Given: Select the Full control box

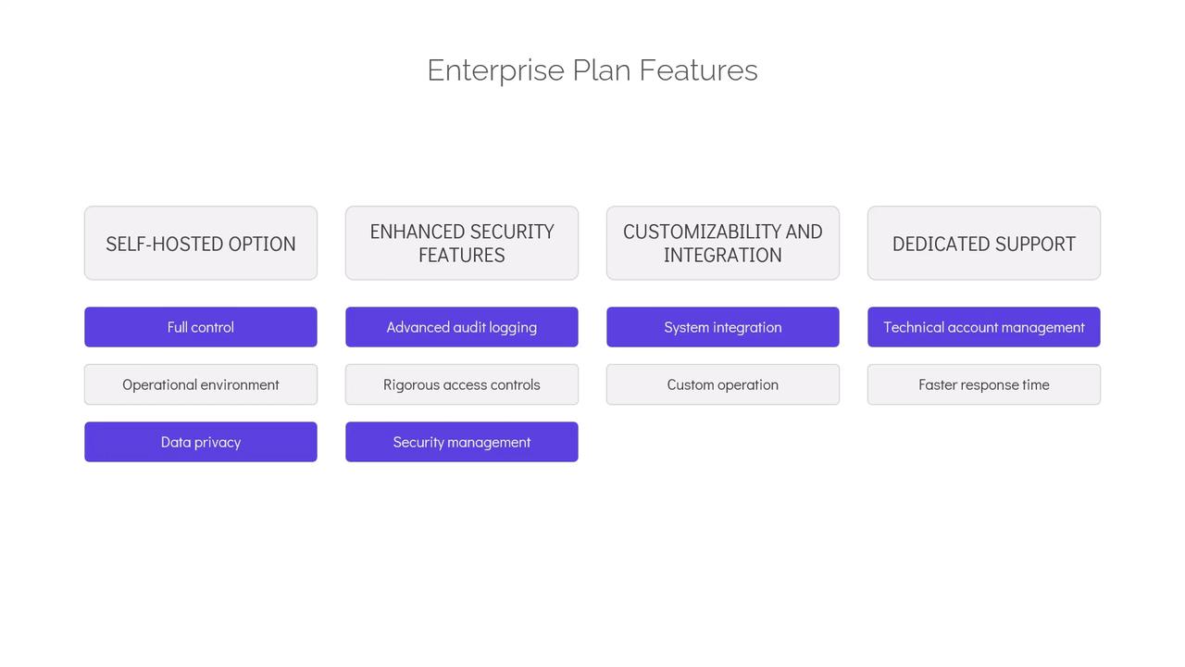Looking at the screenshot, I should (x=201, y=327).
